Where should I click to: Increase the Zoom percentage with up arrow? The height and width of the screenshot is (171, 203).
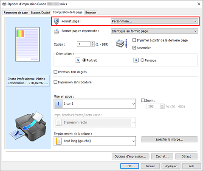tap(162, 105)
